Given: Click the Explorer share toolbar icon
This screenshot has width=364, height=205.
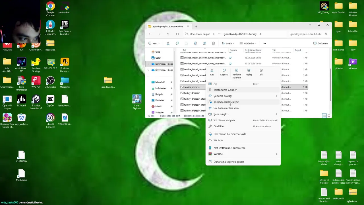Looking at the screenshot, I should point(204,43).
